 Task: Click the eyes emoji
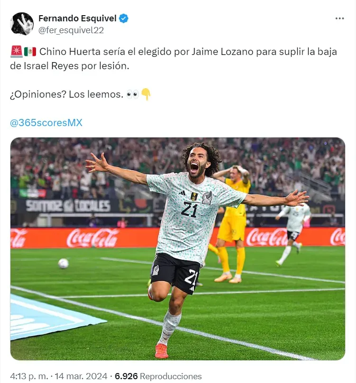tap(133, 94)
